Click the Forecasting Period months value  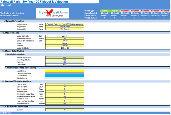tap(64, 38)
